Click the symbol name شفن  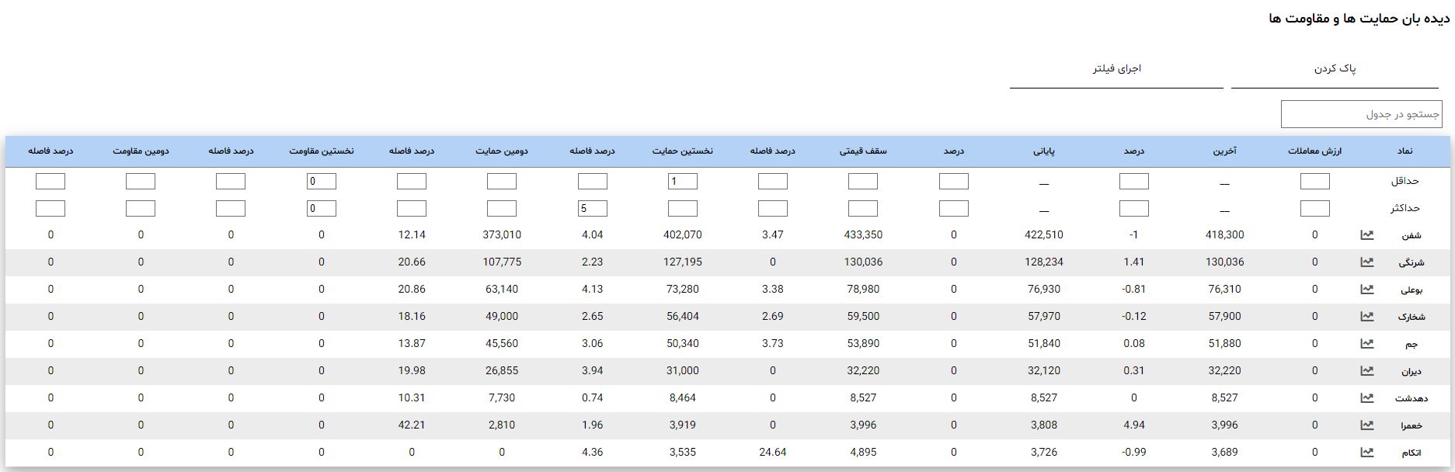pos(1411,235)
